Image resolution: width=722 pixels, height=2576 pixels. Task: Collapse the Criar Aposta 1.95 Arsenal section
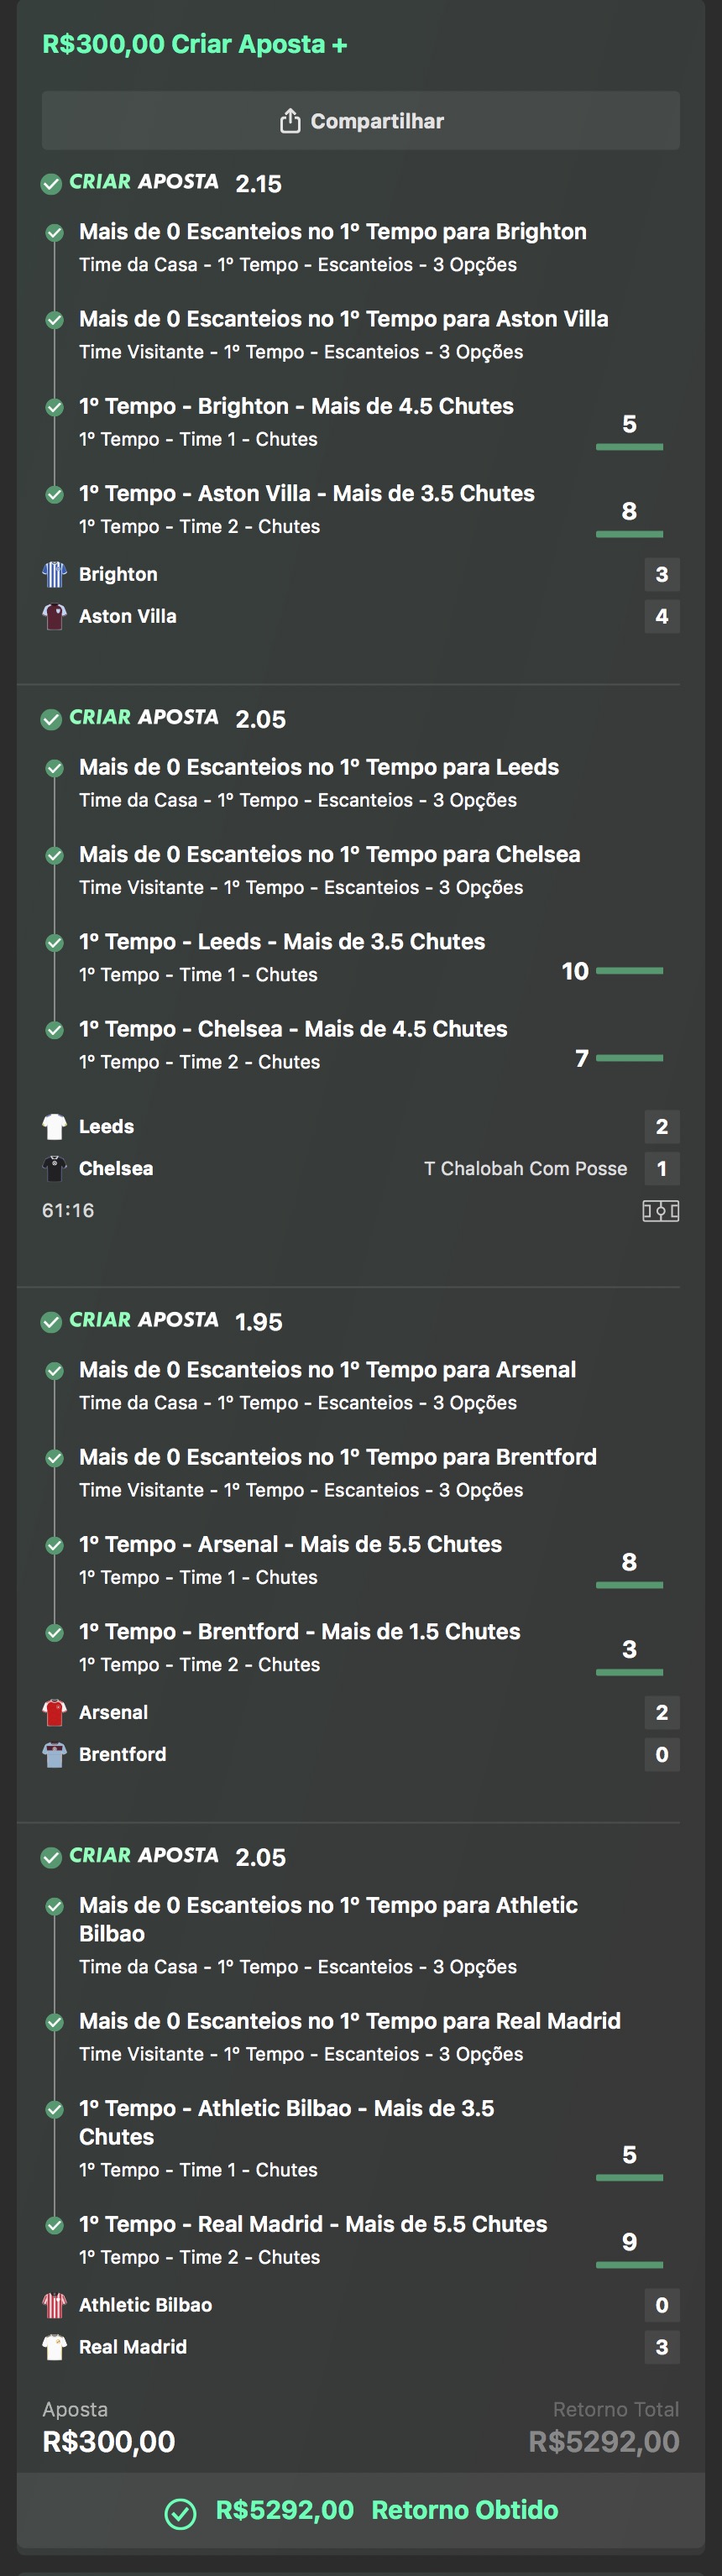[x=144, y=1320]
